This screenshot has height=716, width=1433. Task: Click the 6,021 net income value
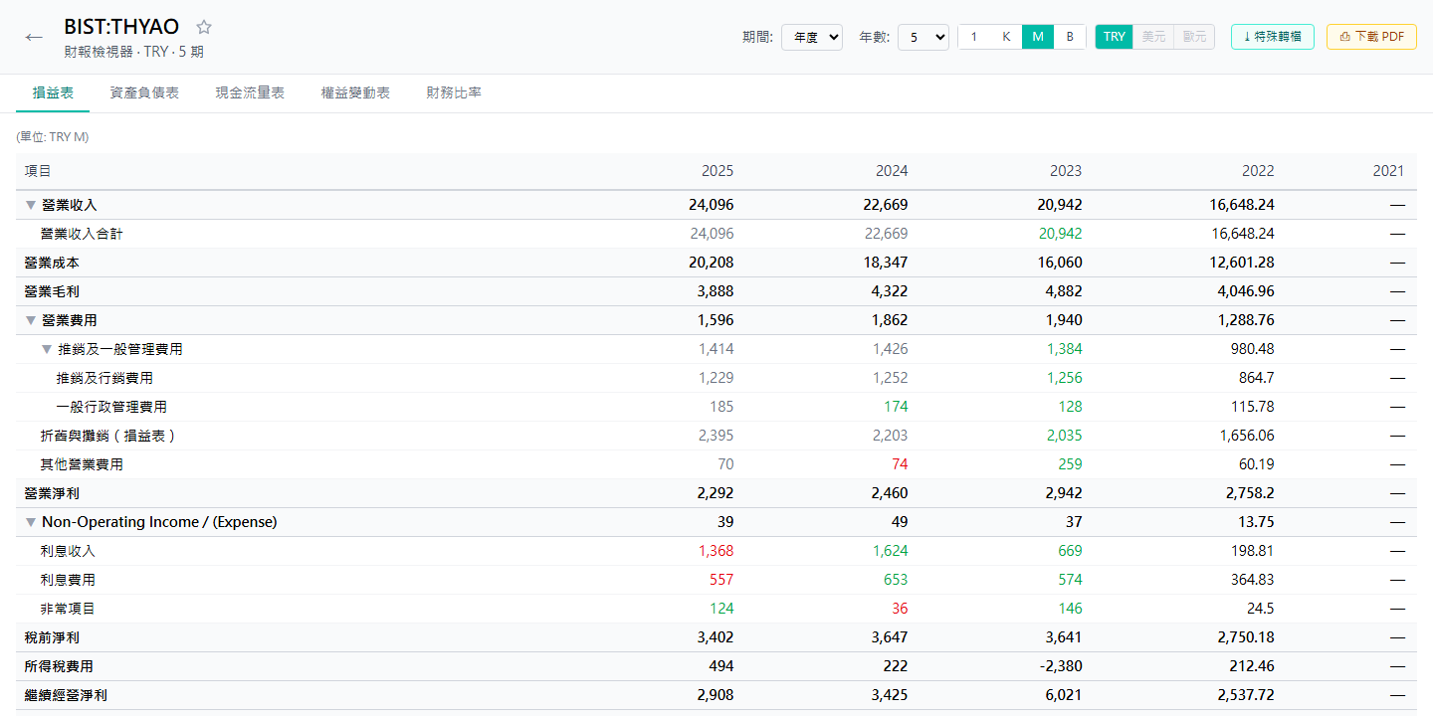pos(1064,695)
